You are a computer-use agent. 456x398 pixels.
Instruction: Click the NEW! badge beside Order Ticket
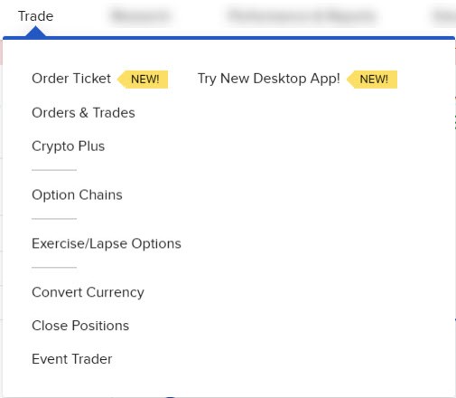143,80
